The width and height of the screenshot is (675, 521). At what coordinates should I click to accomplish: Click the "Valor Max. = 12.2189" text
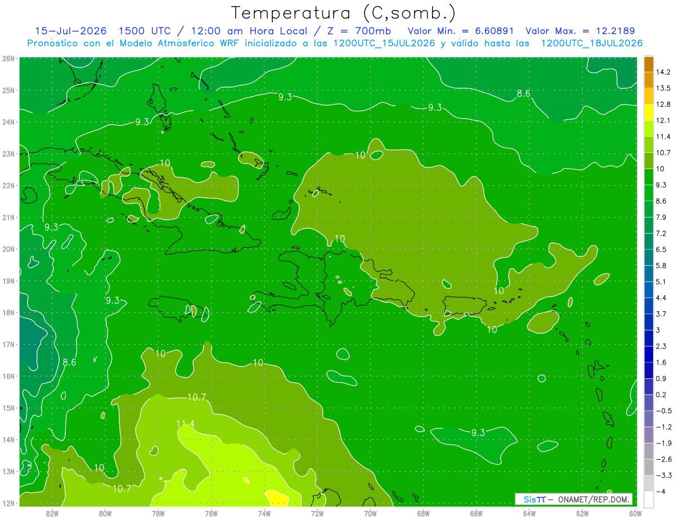pyautogui.click(x=580, y=31)
